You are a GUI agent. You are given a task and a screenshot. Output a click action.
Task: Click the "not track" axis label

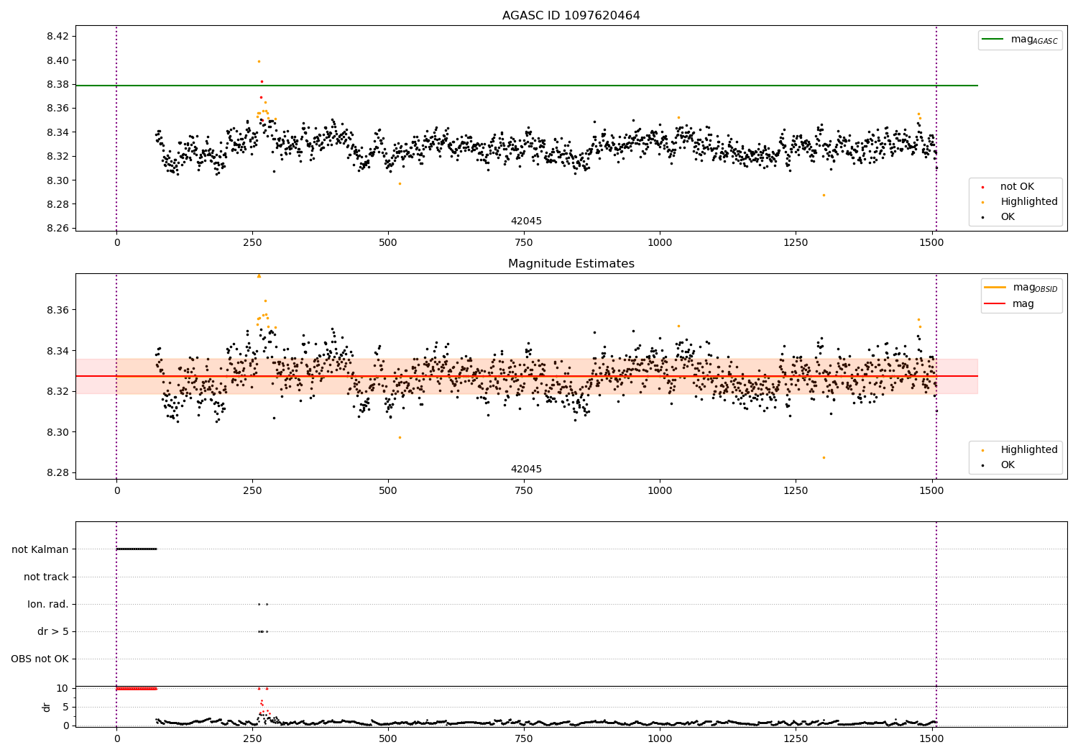point(46,577)
